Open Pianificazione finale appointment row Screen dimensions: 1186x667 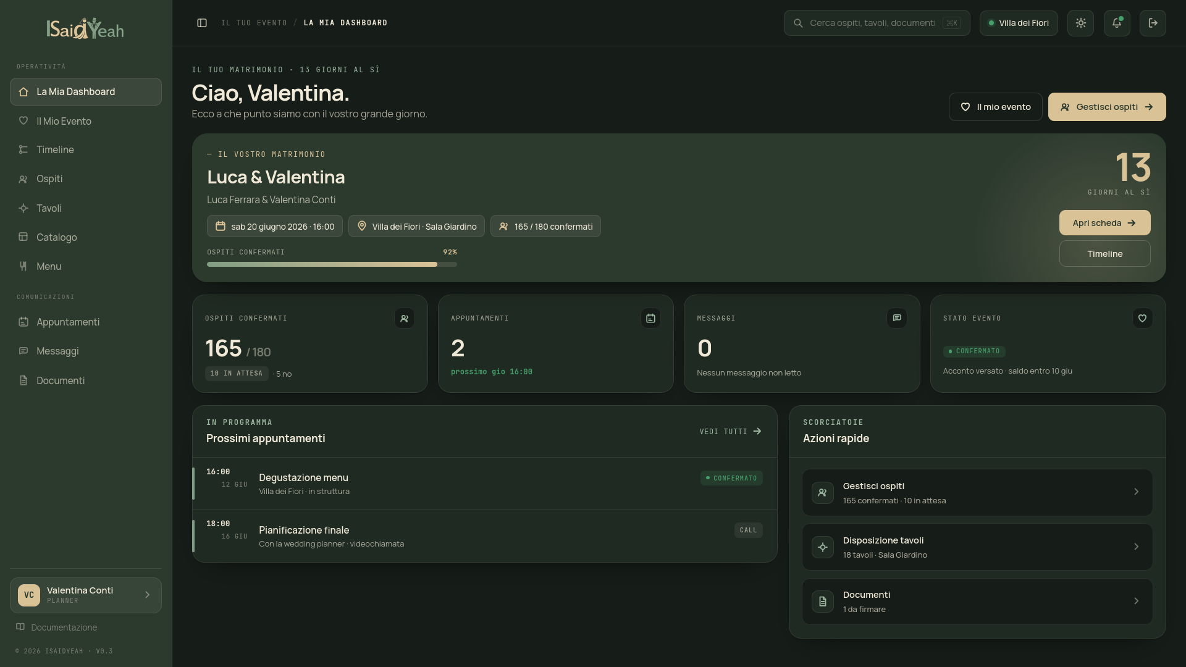tap(484, 536)
